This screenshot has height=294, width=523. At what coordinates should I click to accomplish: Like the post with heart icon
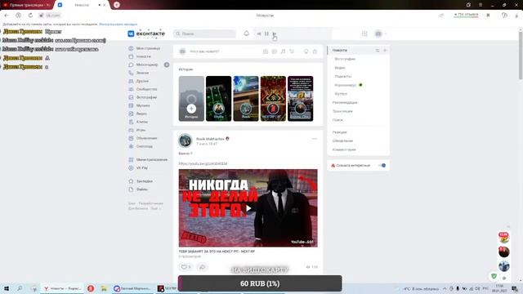(186, 267)
